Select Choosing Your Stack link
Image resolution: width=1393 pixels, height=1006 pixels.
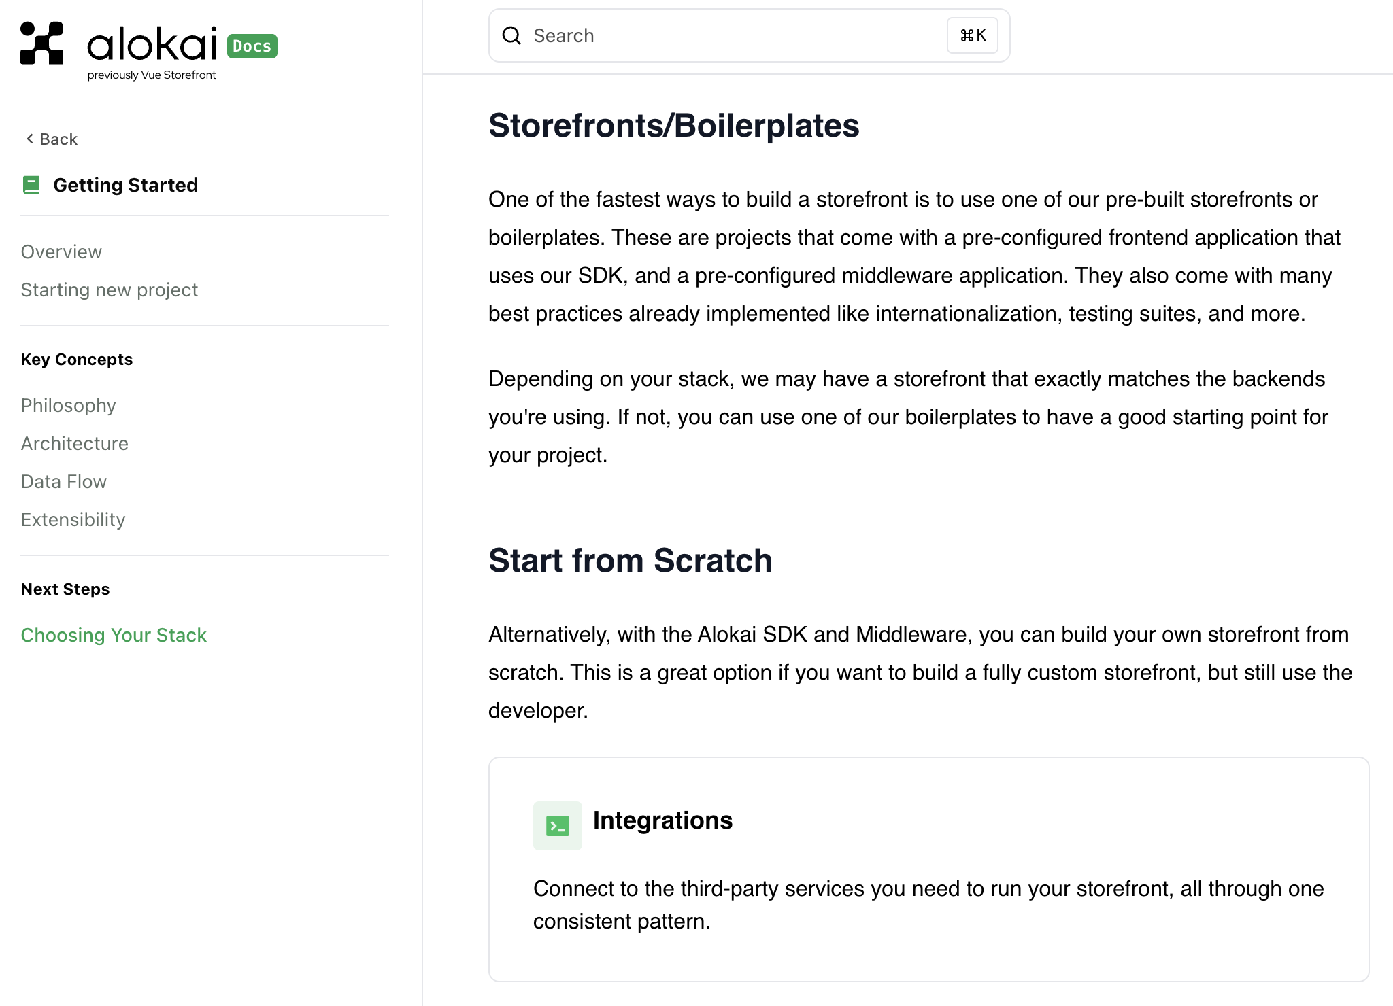pyautogui.click(x=113, y=635)
